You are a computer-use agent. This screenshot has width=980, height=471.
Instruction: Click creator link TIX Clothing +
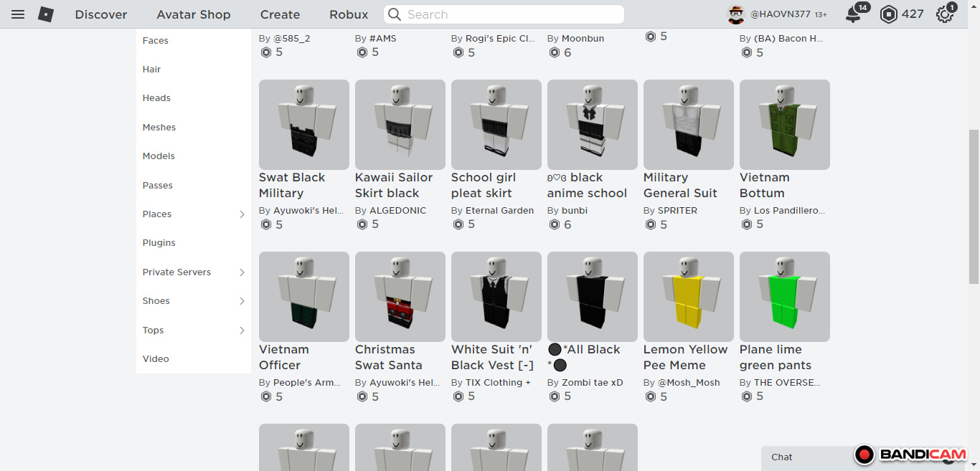498,383
